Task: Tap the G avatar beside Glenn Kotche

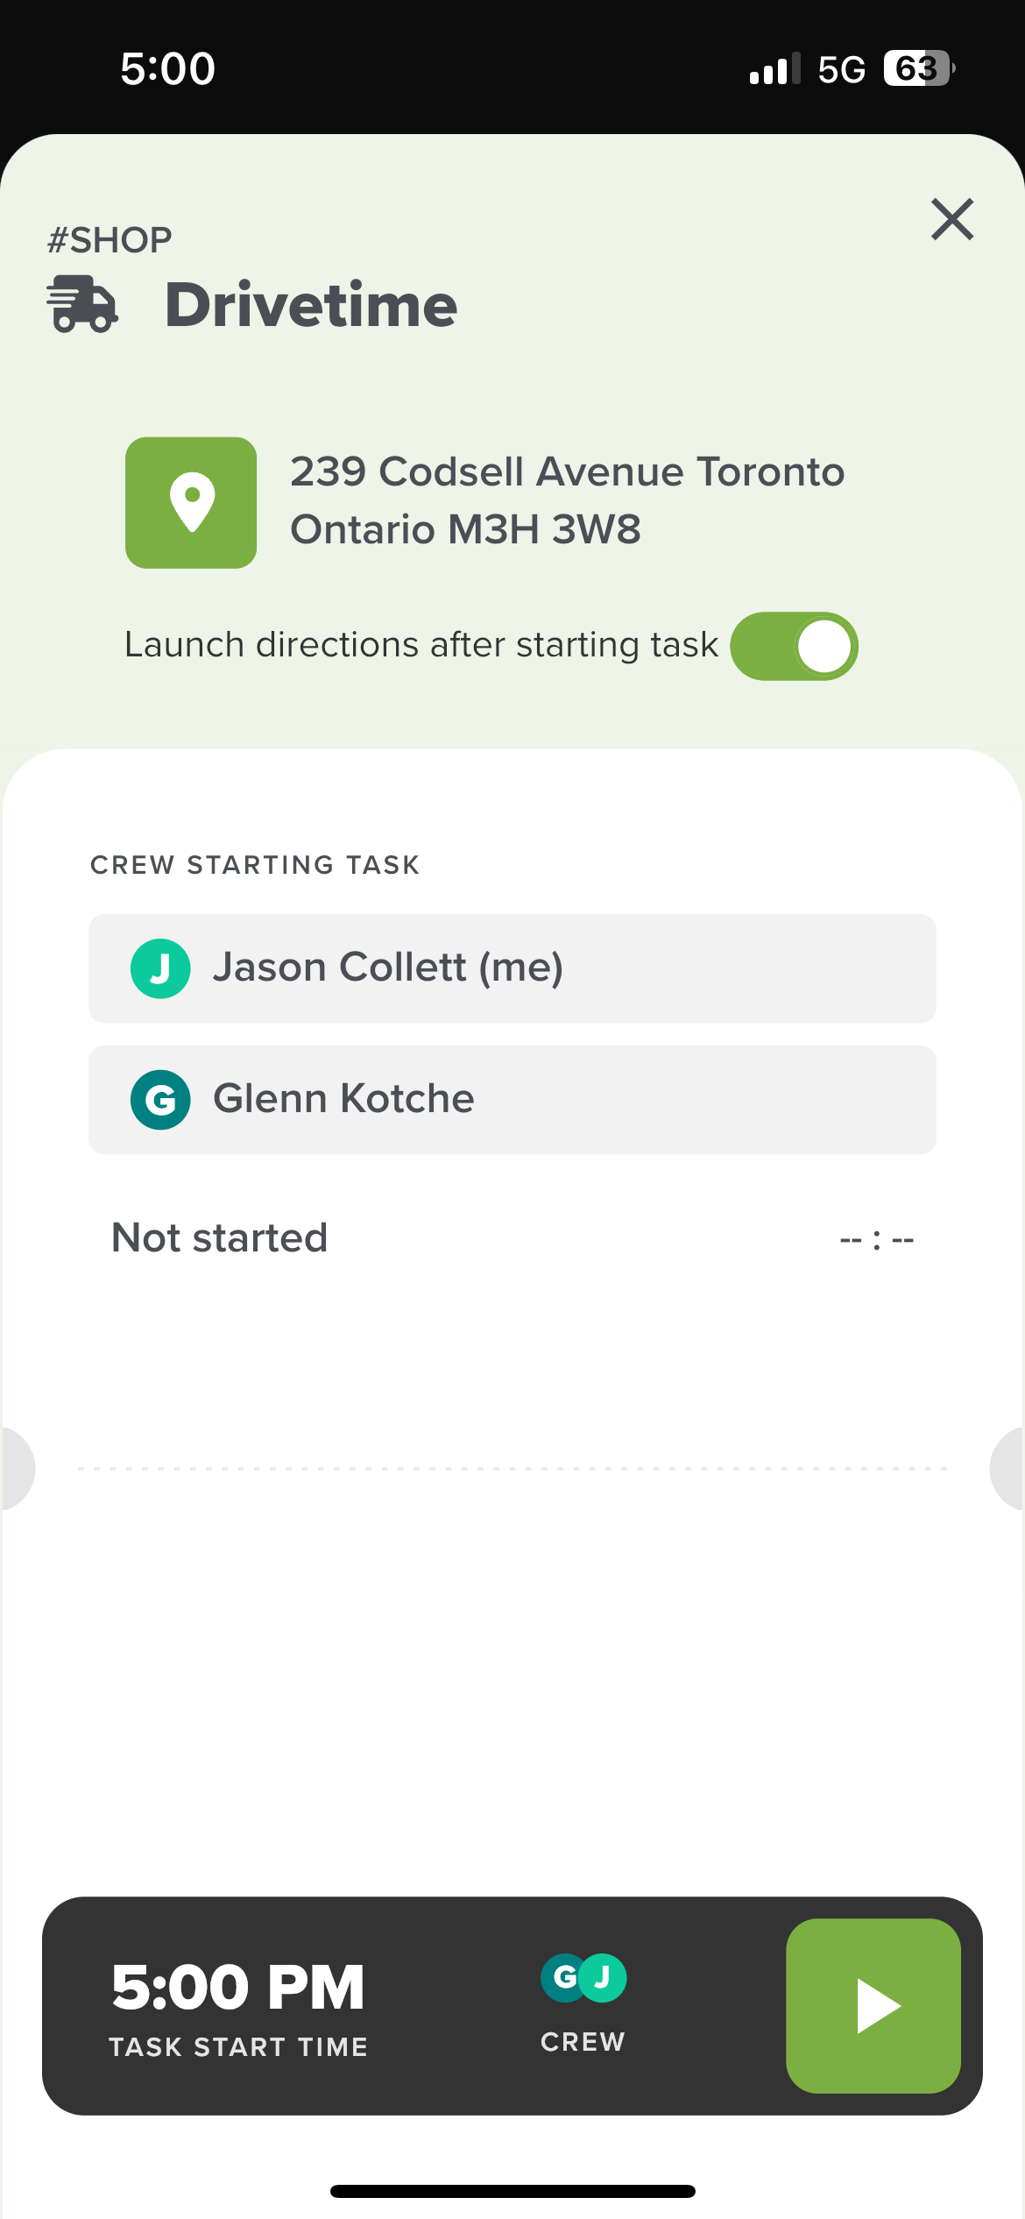Action: [x=160, y=1100]
